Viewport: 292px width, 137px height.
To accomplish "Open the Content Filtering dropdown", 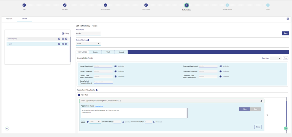I will tap(88, 44).
